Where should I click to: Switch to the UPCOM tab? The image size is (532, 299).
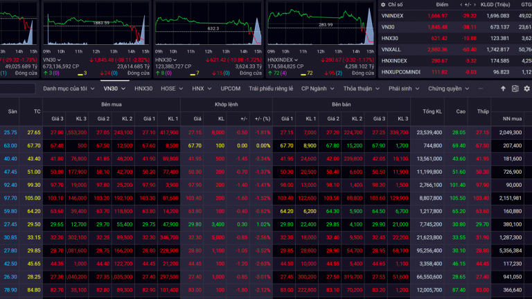tap(231, 89)
